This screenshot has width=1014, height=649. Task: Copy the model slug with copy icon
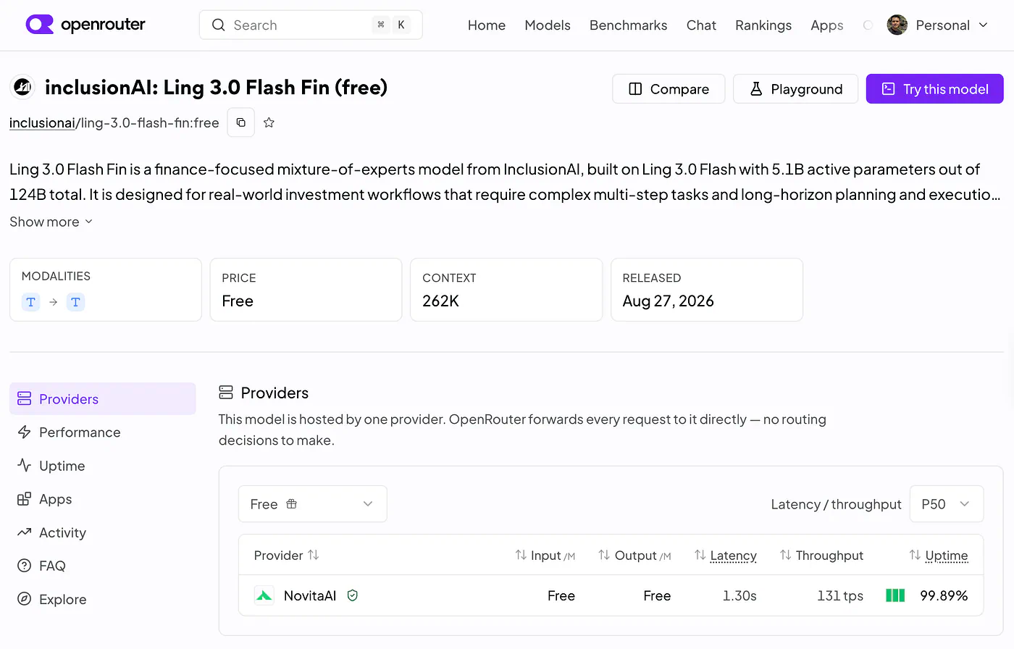[241, 122]
